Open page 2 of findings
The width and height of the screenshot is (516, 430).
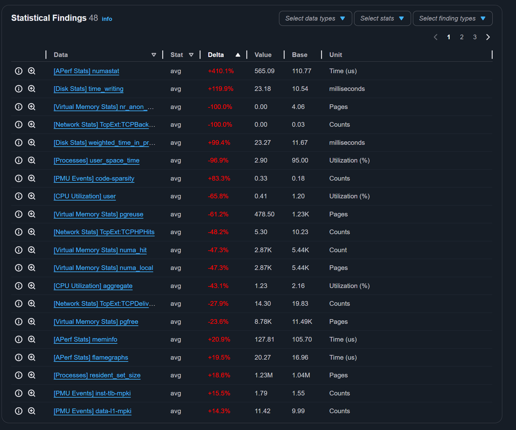[462, 37]
